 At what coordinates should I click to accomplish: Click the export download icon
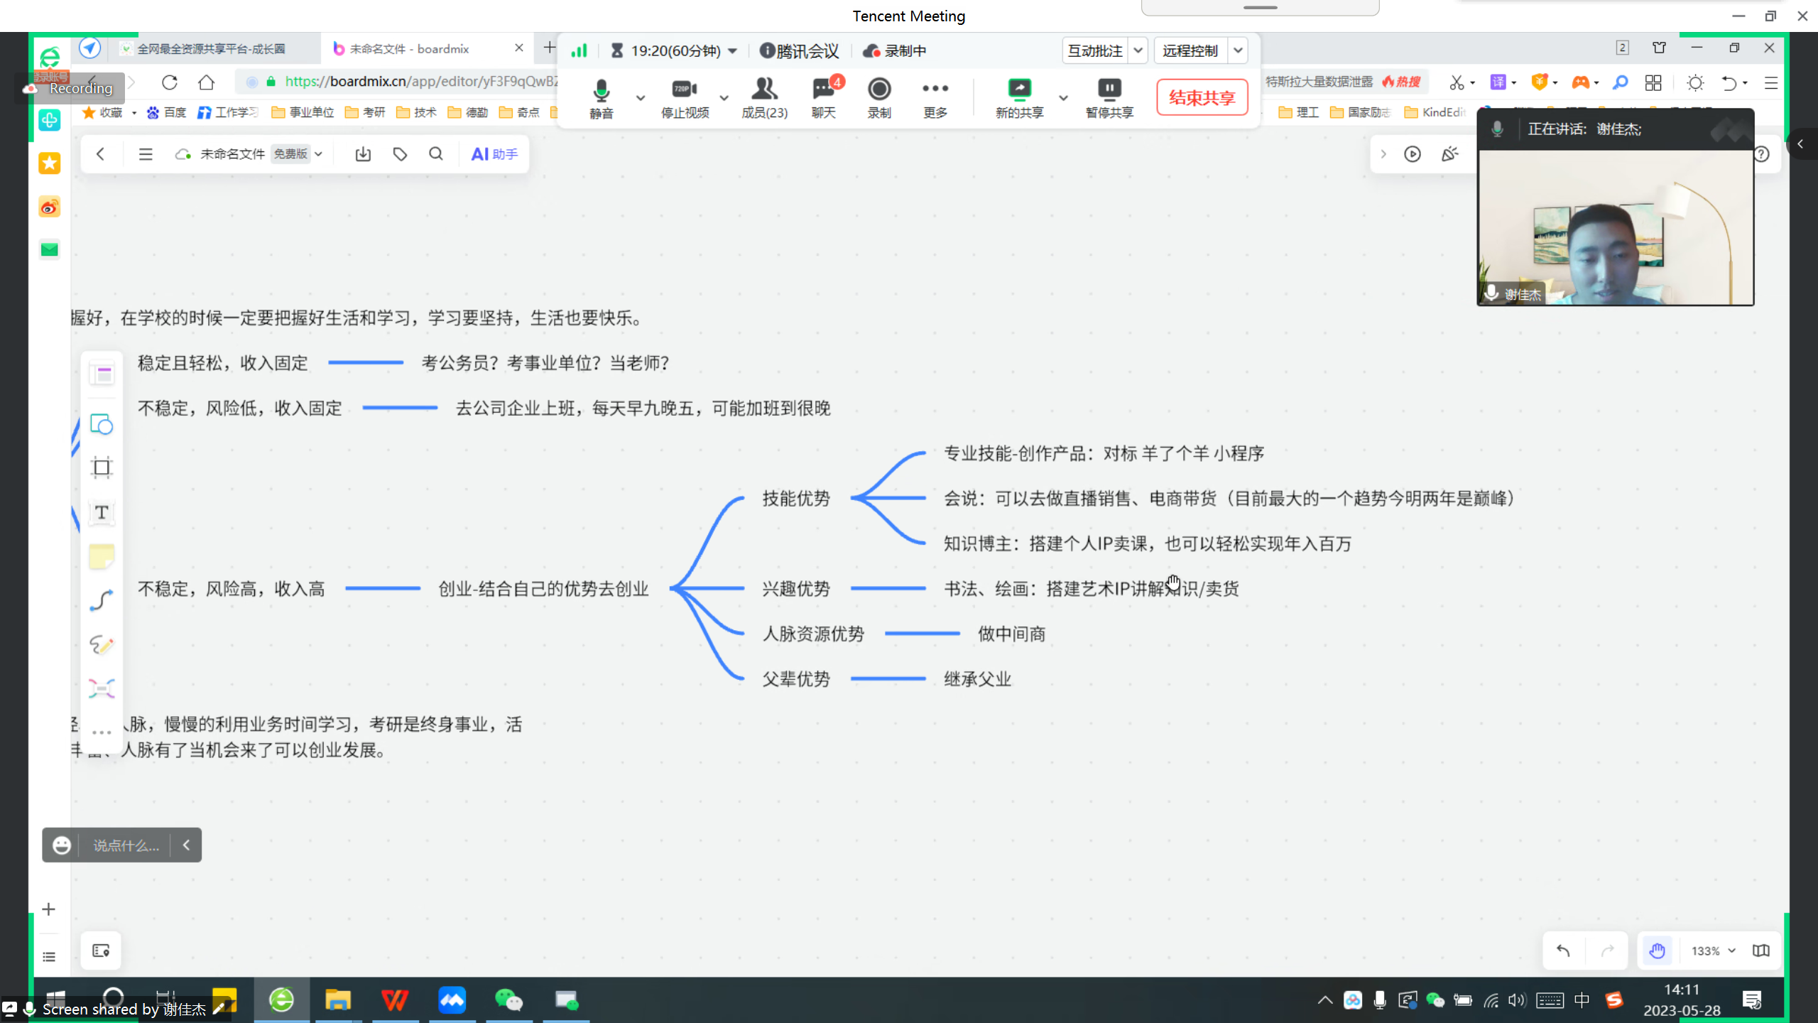[x=363, y=154]
